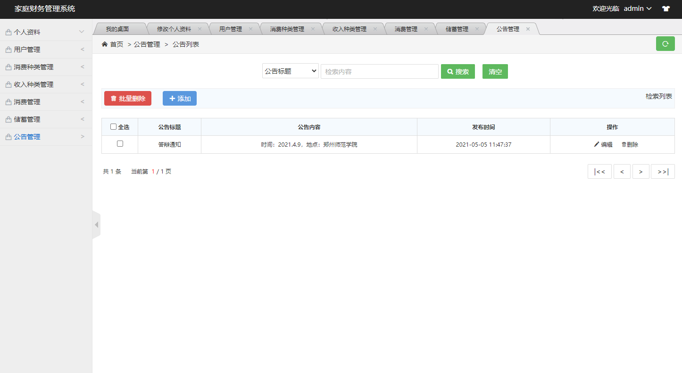Open the 公告标题 search field dropdown
The height and width of the screenshot is (373, 682).
tap(290, 70)
